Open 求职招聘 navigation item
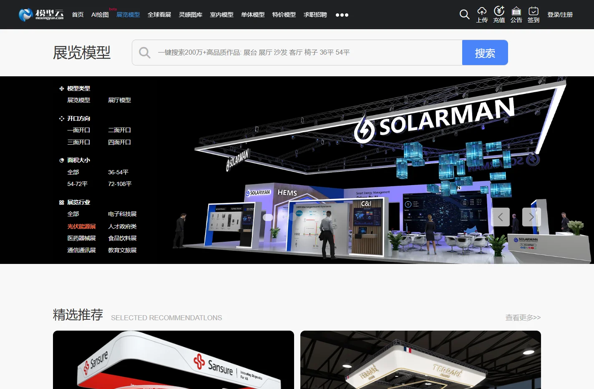Screen dimensions: 594x389 click(x=315, y=15)
